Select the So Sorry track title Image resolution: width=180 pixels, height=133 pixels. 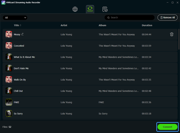tap(18, 114)
